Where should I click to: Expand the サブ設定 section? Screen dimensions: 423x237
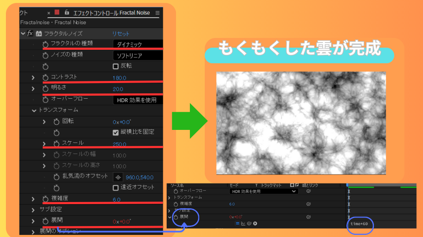point(33,210)
